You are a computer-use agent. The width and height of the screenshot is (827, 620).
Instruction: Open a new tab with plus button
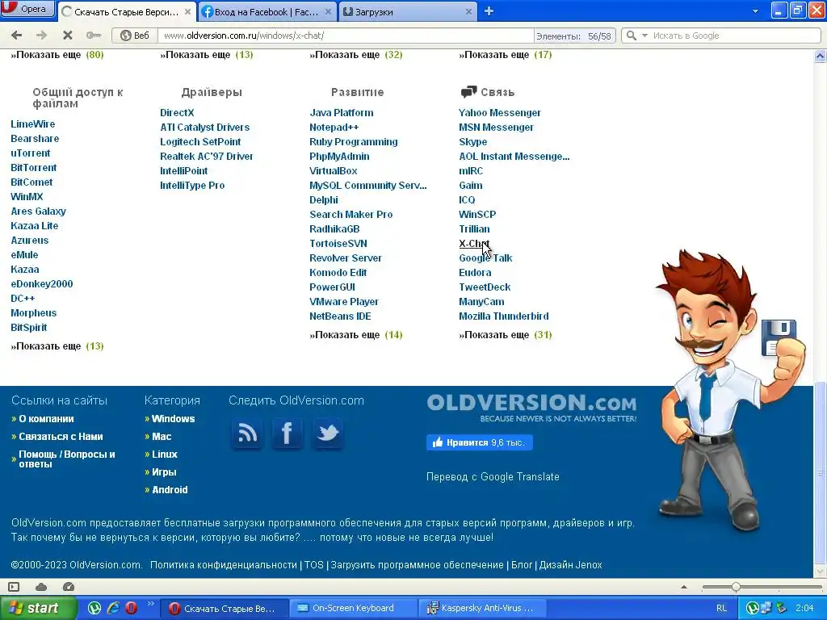pos(489,11)
